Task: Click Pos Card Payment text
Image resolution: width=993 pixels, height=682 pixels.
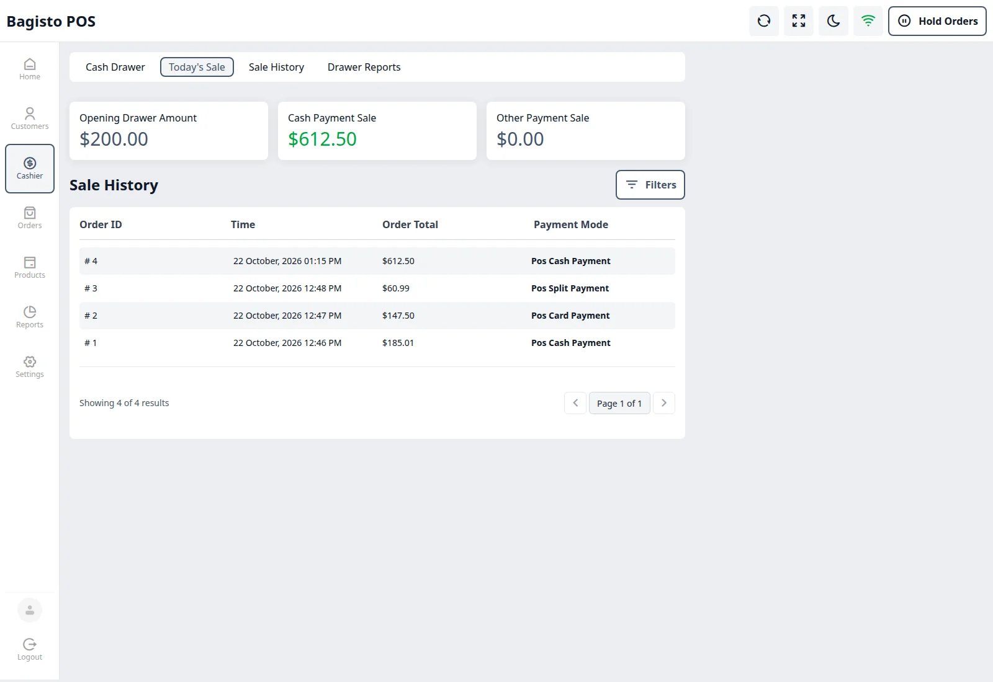Action: [x=570, y=316]
